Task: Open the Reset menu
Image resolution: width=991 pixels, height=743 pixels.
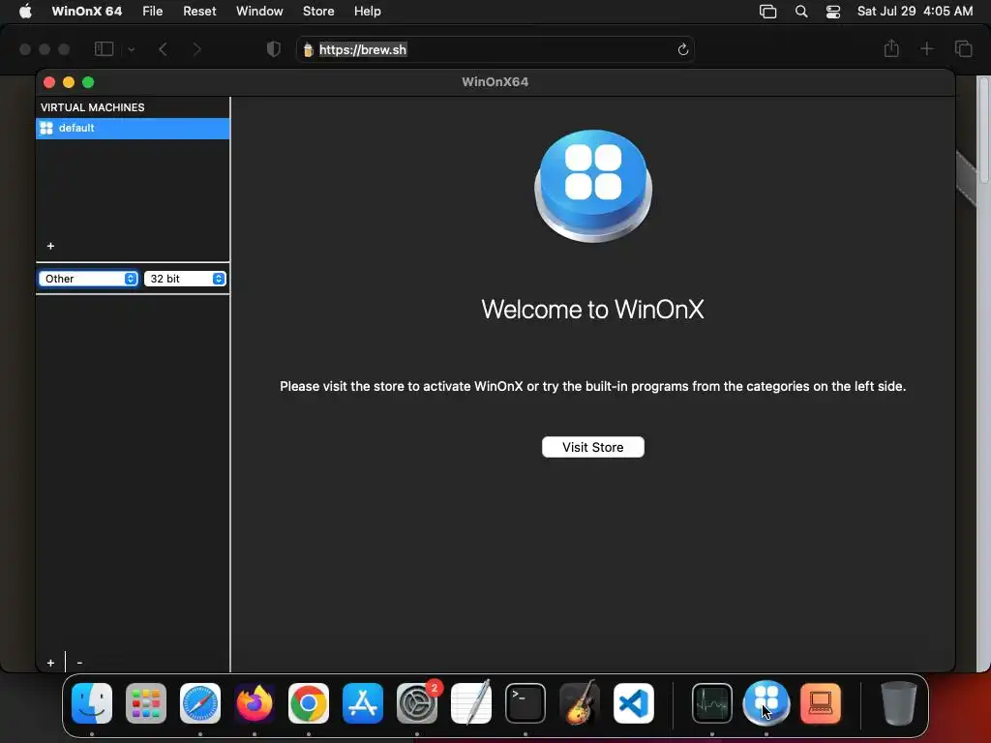Action: (199, 12)
